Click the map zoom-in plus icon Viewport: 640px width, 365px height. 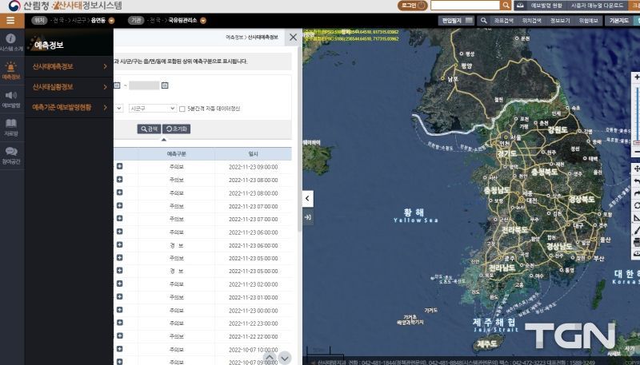tap(637, 77)
